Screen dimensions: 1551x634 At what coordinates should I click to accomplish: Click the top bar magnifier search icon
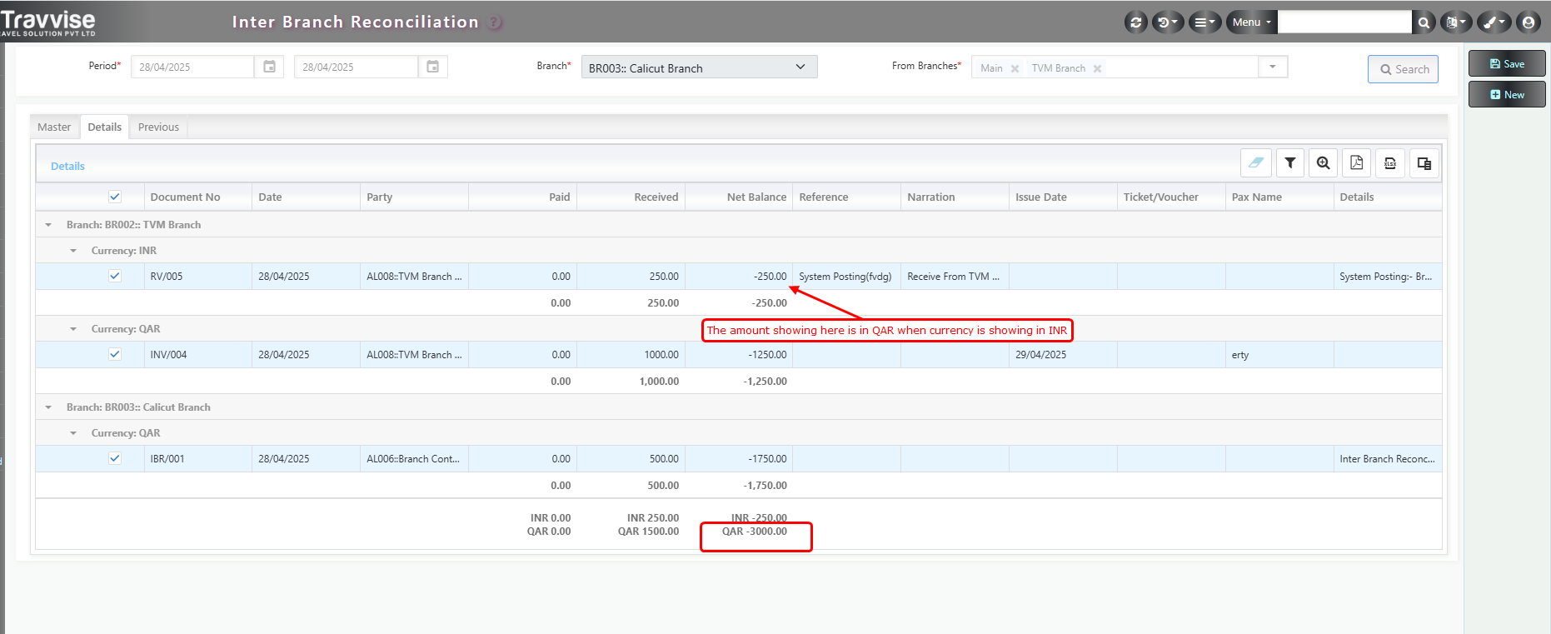[x=1424, y=22]
